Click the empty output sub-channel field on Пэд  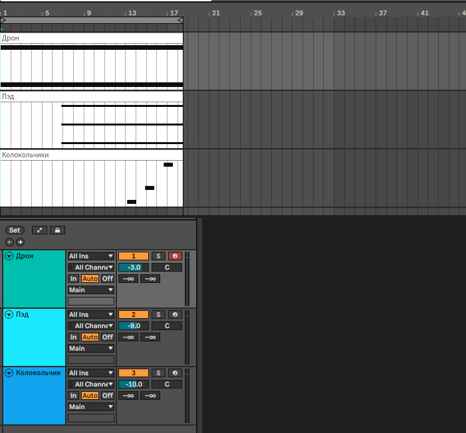(x=91, y=360)
